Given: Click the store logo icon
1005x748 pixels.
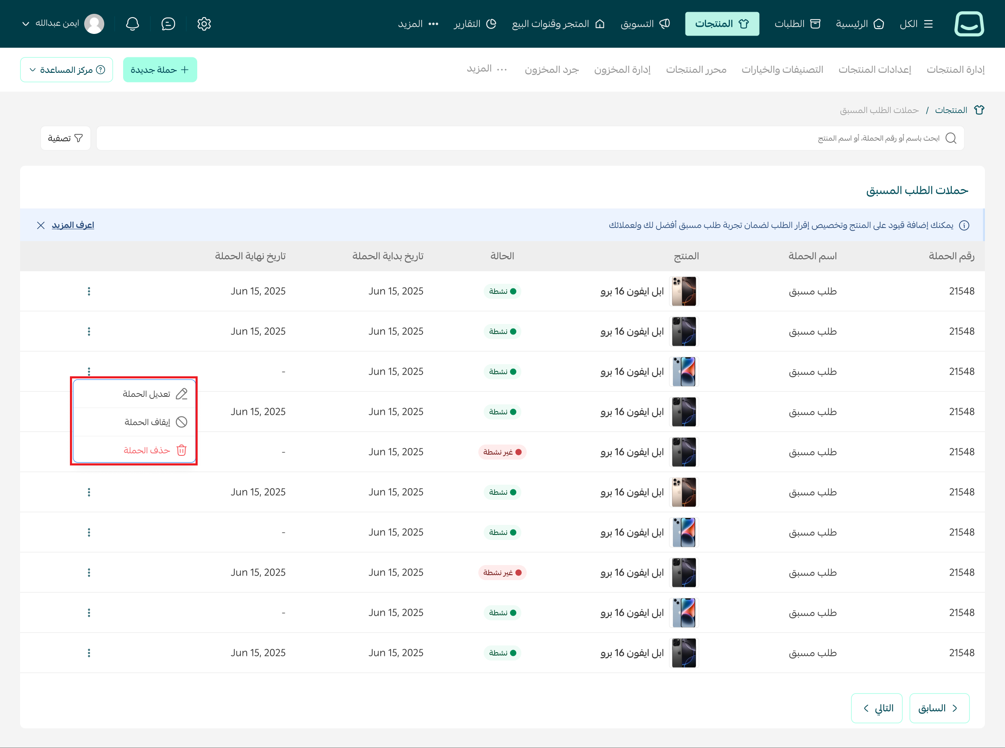Looking at the screenshot, I should [969, 24].
